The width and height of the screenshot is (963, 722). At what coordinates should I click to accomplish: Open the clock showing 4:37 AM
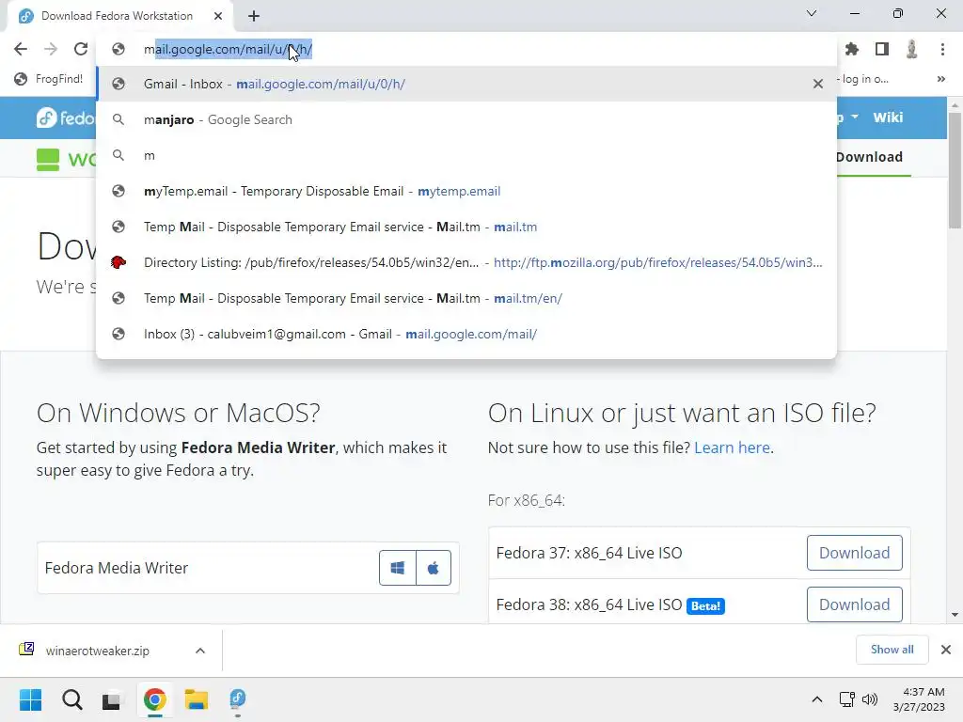919,699
